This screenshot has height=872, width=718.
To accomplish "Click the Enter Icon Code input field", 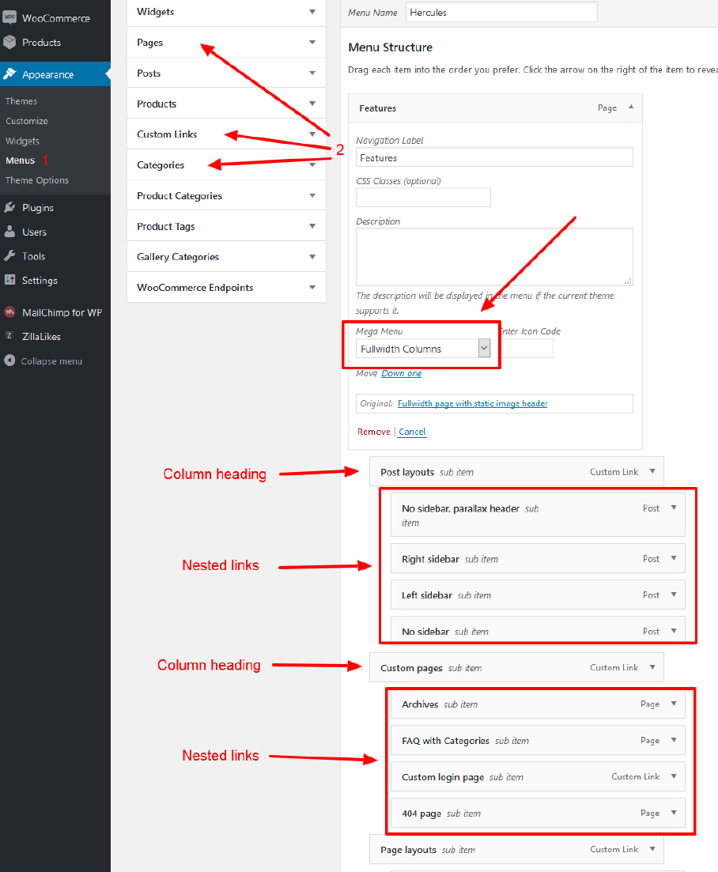I will click(x=527, y=349).
